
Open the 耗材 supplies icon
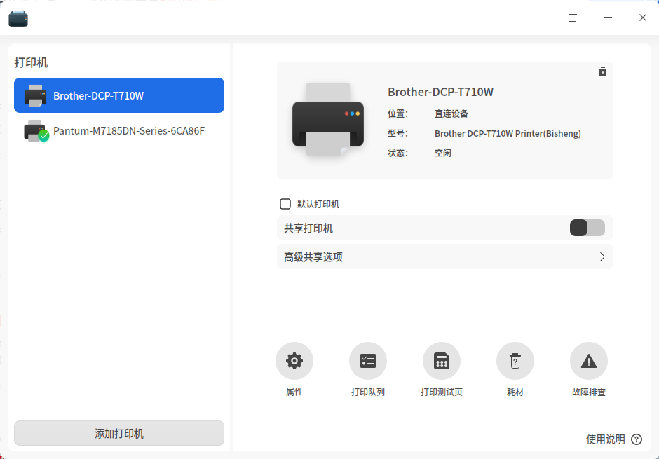click(515, 361)
